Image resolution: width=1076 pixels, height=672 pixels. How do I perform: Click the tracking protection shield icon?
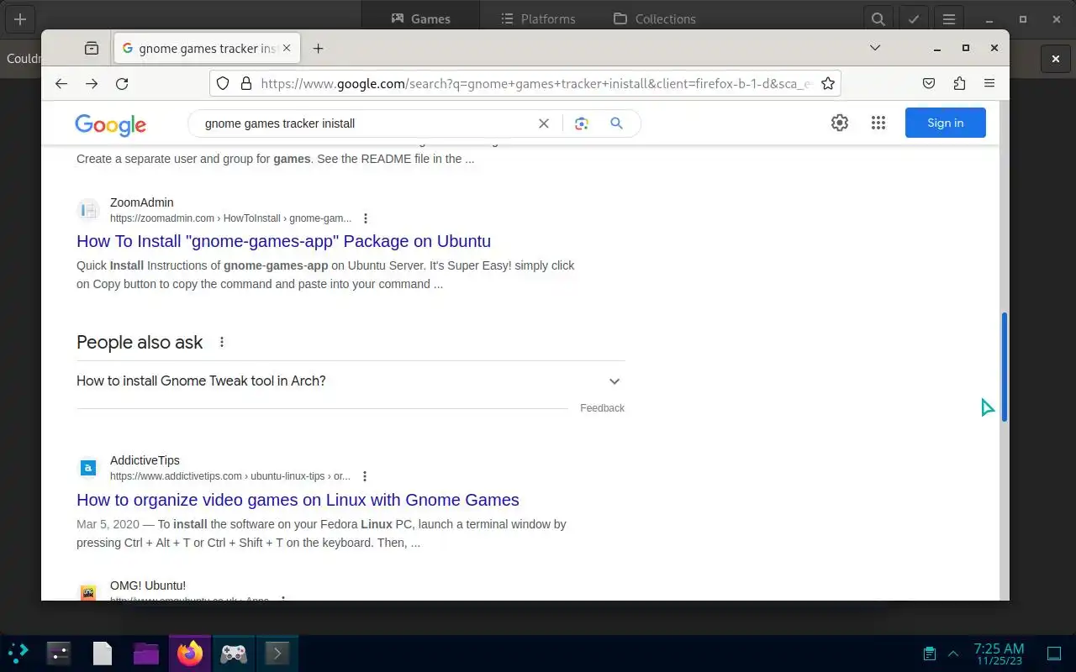(x=223, y=83)
